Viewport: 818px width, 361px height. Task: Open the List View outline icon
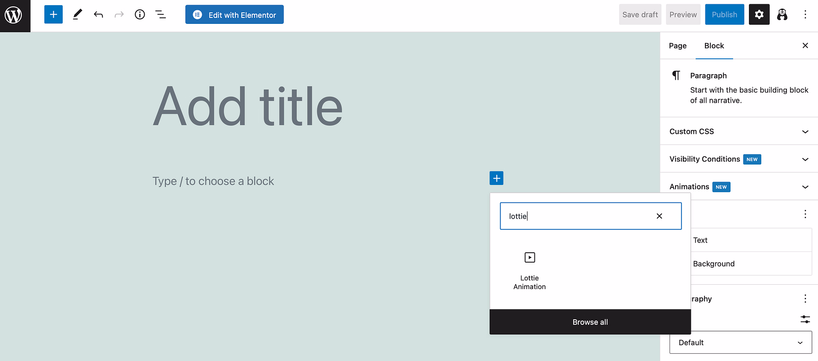click(x=160, y=14)
